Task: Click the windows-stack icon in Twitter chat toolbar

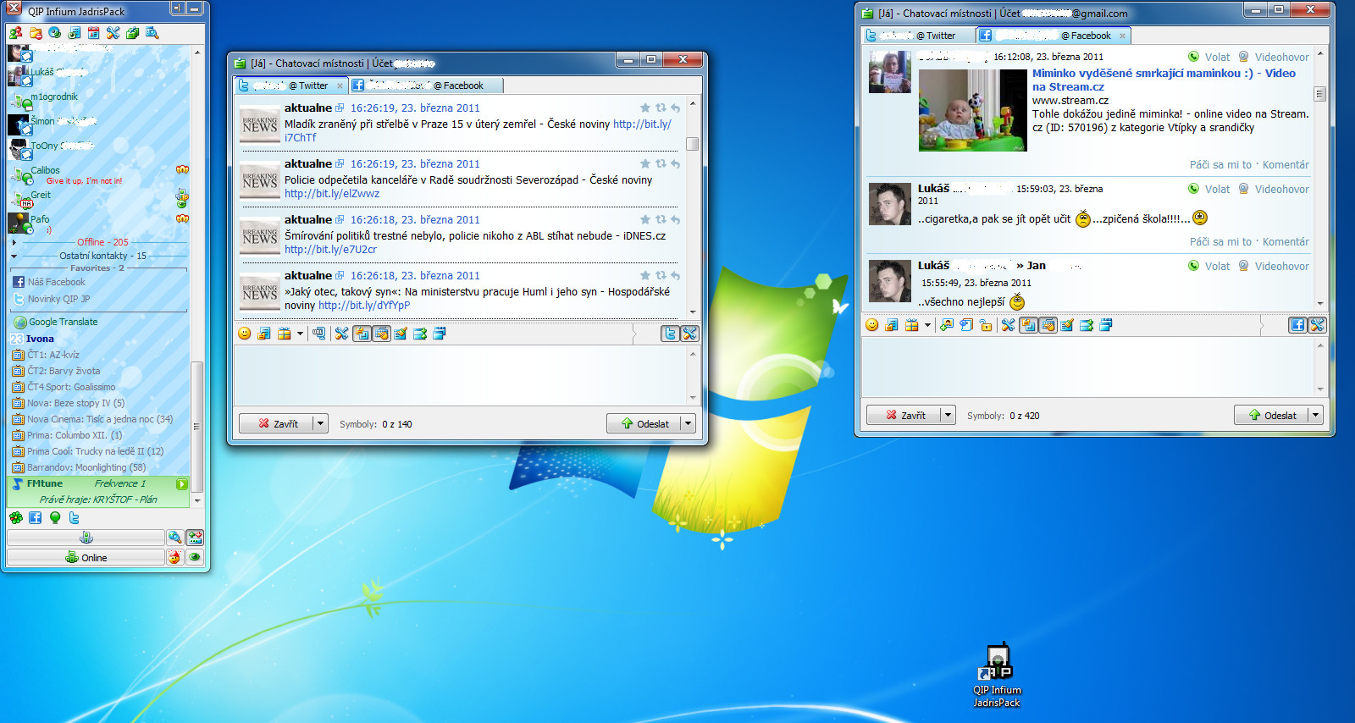Action: point(440,334)
